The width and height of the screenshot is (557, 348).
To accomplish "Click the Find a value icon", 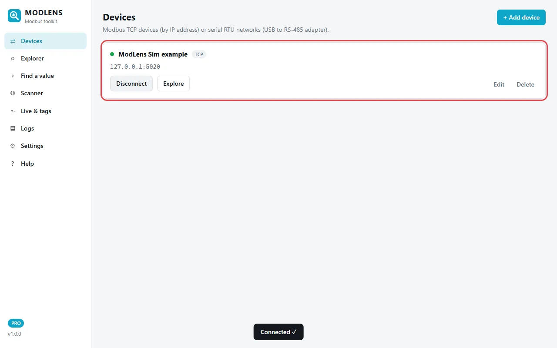I will (13, 76).
